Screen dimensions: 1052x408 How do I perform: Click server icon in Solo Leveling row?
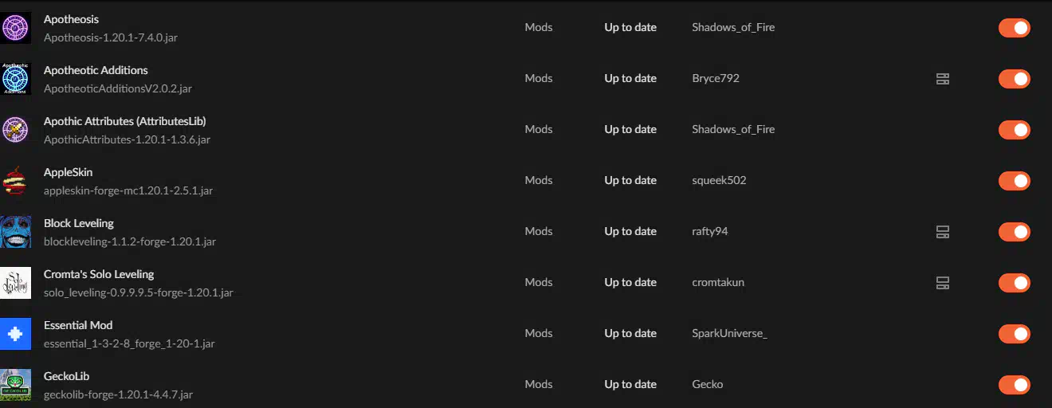click(943, 283)
